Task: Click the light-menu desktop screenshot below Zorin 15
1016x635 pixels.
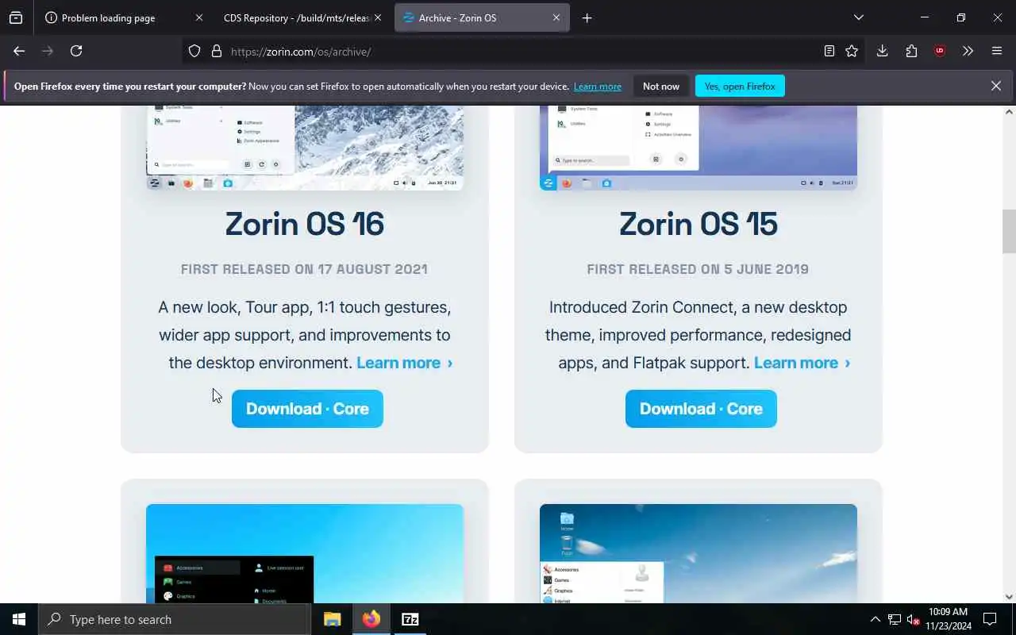Action: [x=698, y=553]
